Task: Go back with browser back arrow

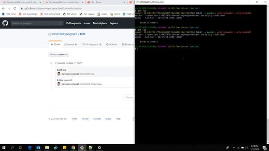Action: [3, 8]
